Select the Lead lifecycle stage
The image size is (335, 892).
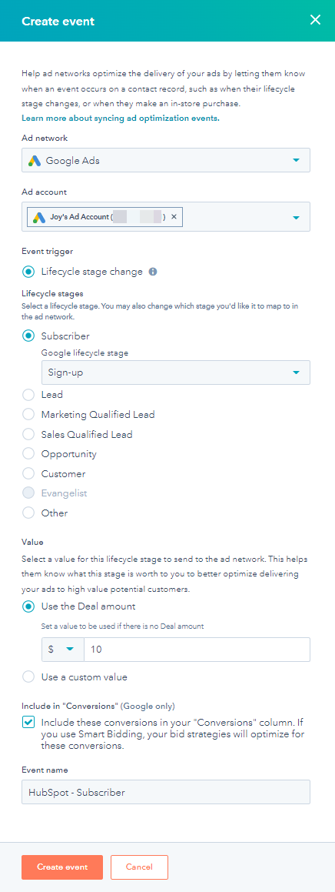[x=28, y=395]
